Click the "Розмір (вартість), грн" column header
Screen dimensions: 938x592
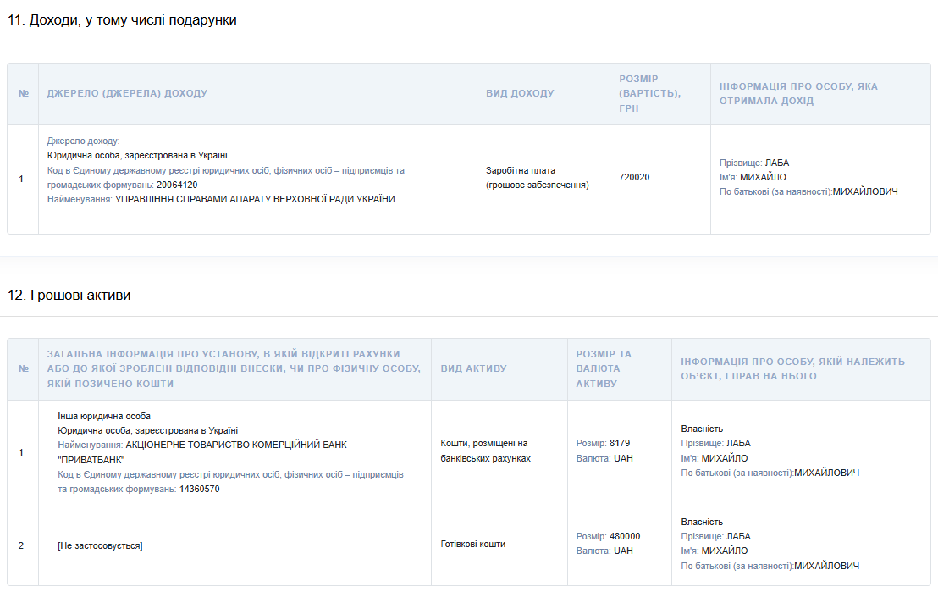(x=649, y=93)
